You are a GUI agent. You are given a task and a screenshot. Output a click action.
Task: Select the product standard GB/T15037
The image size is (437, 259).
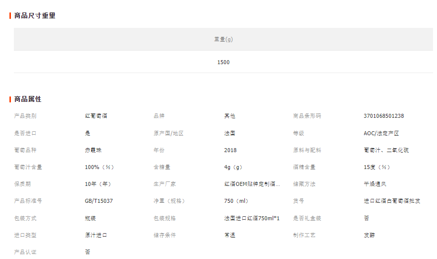click(99, 201)
